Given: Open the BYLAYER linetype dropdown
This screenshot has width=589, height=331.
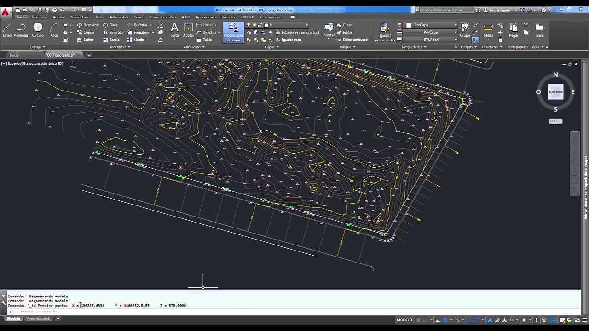Looking at the screenshot, I should coord(456,40).
